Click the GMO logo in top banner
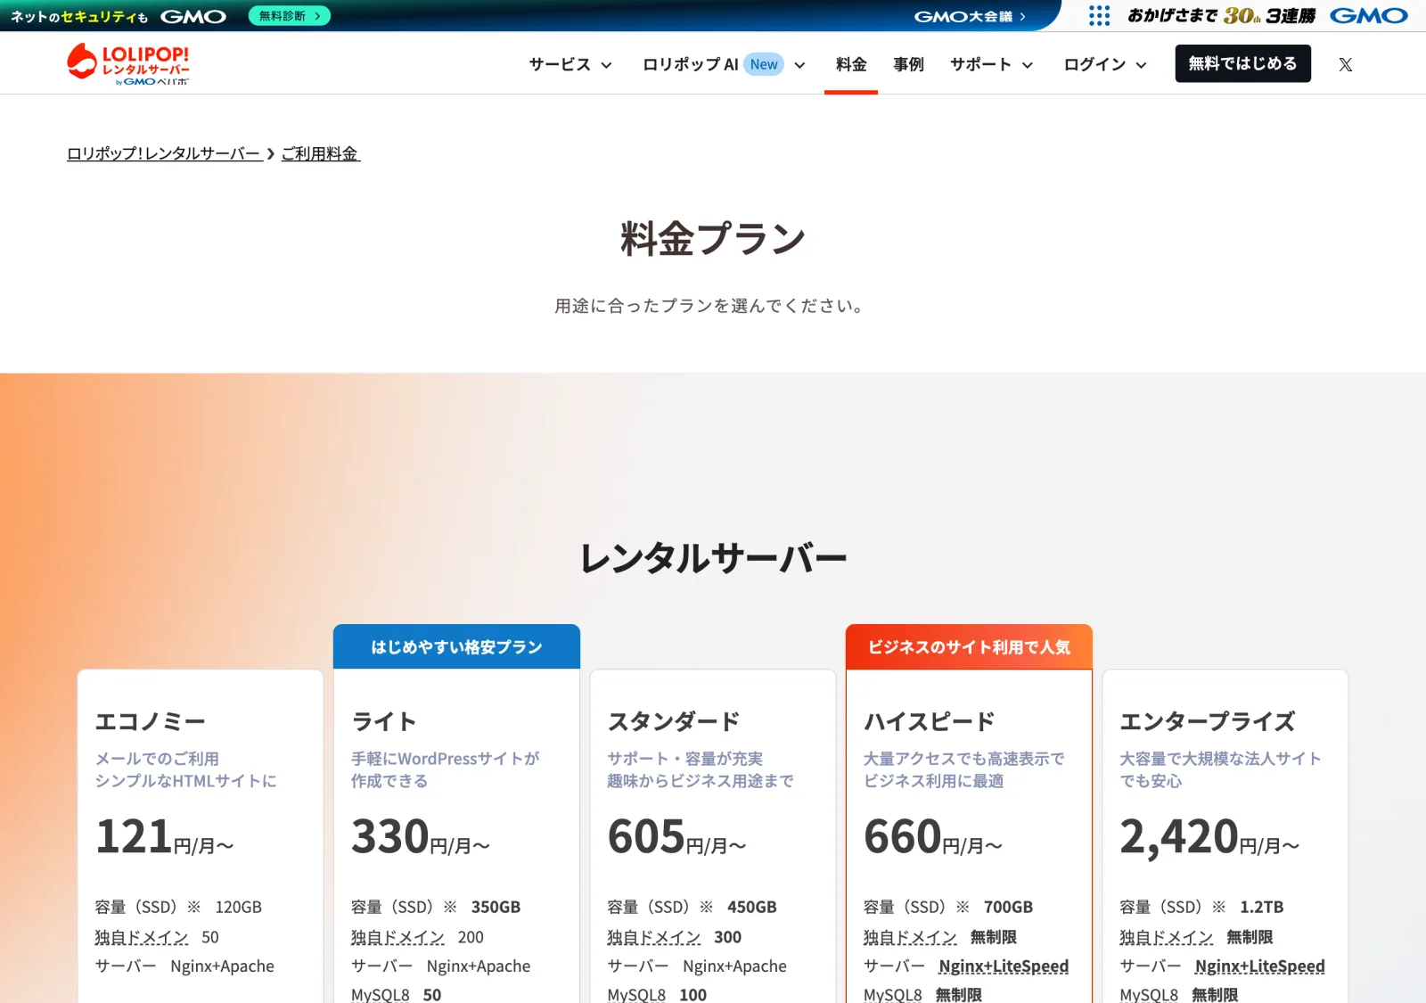This screenshot has height=1003, width=1426. (x=193, y=16)
